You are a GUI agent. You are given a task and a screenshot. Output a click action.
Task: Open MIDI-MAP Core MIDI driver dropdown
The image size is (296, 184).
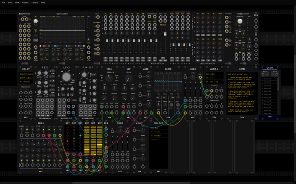[x=158, y=128]
